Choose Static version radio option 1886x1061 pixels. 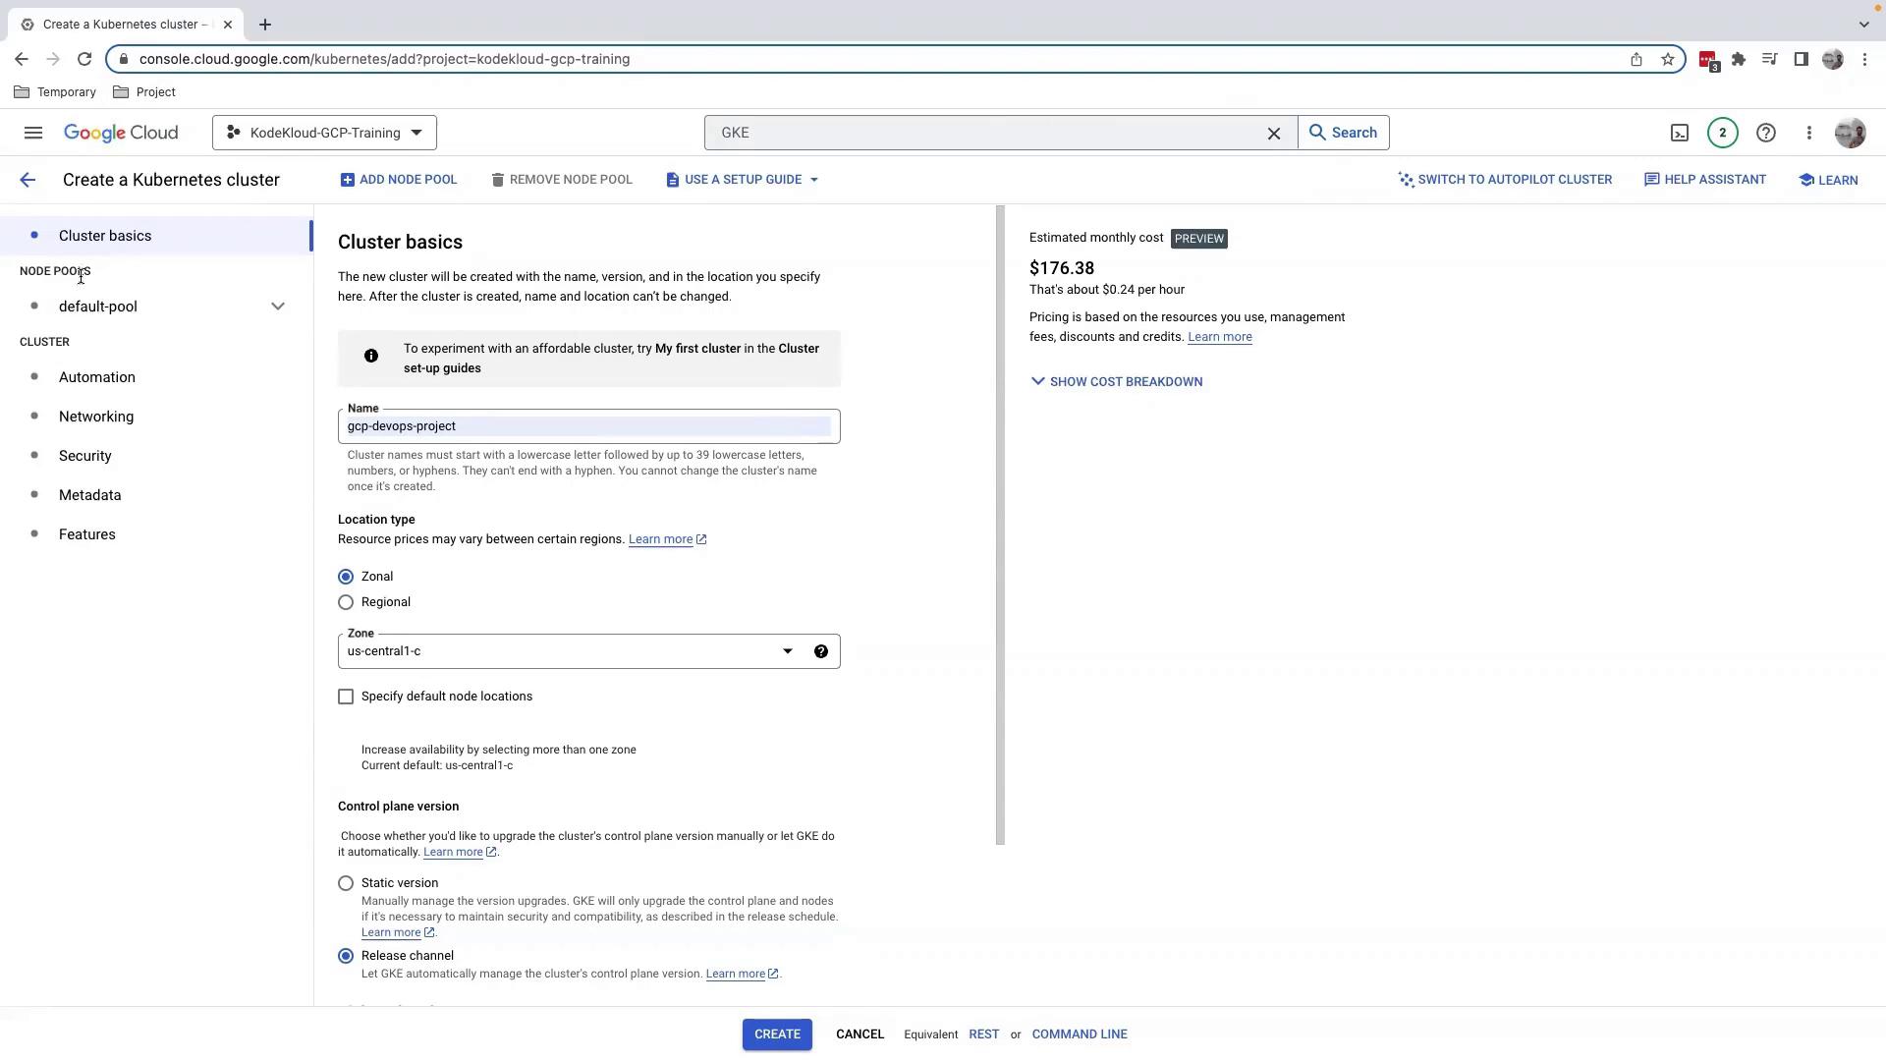(x=346, y=883)
